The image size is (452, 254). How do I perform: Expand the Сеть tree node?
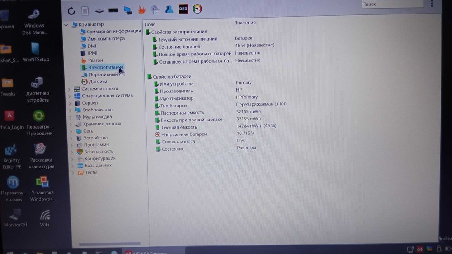pyautogui.click(x=71, y=131)
